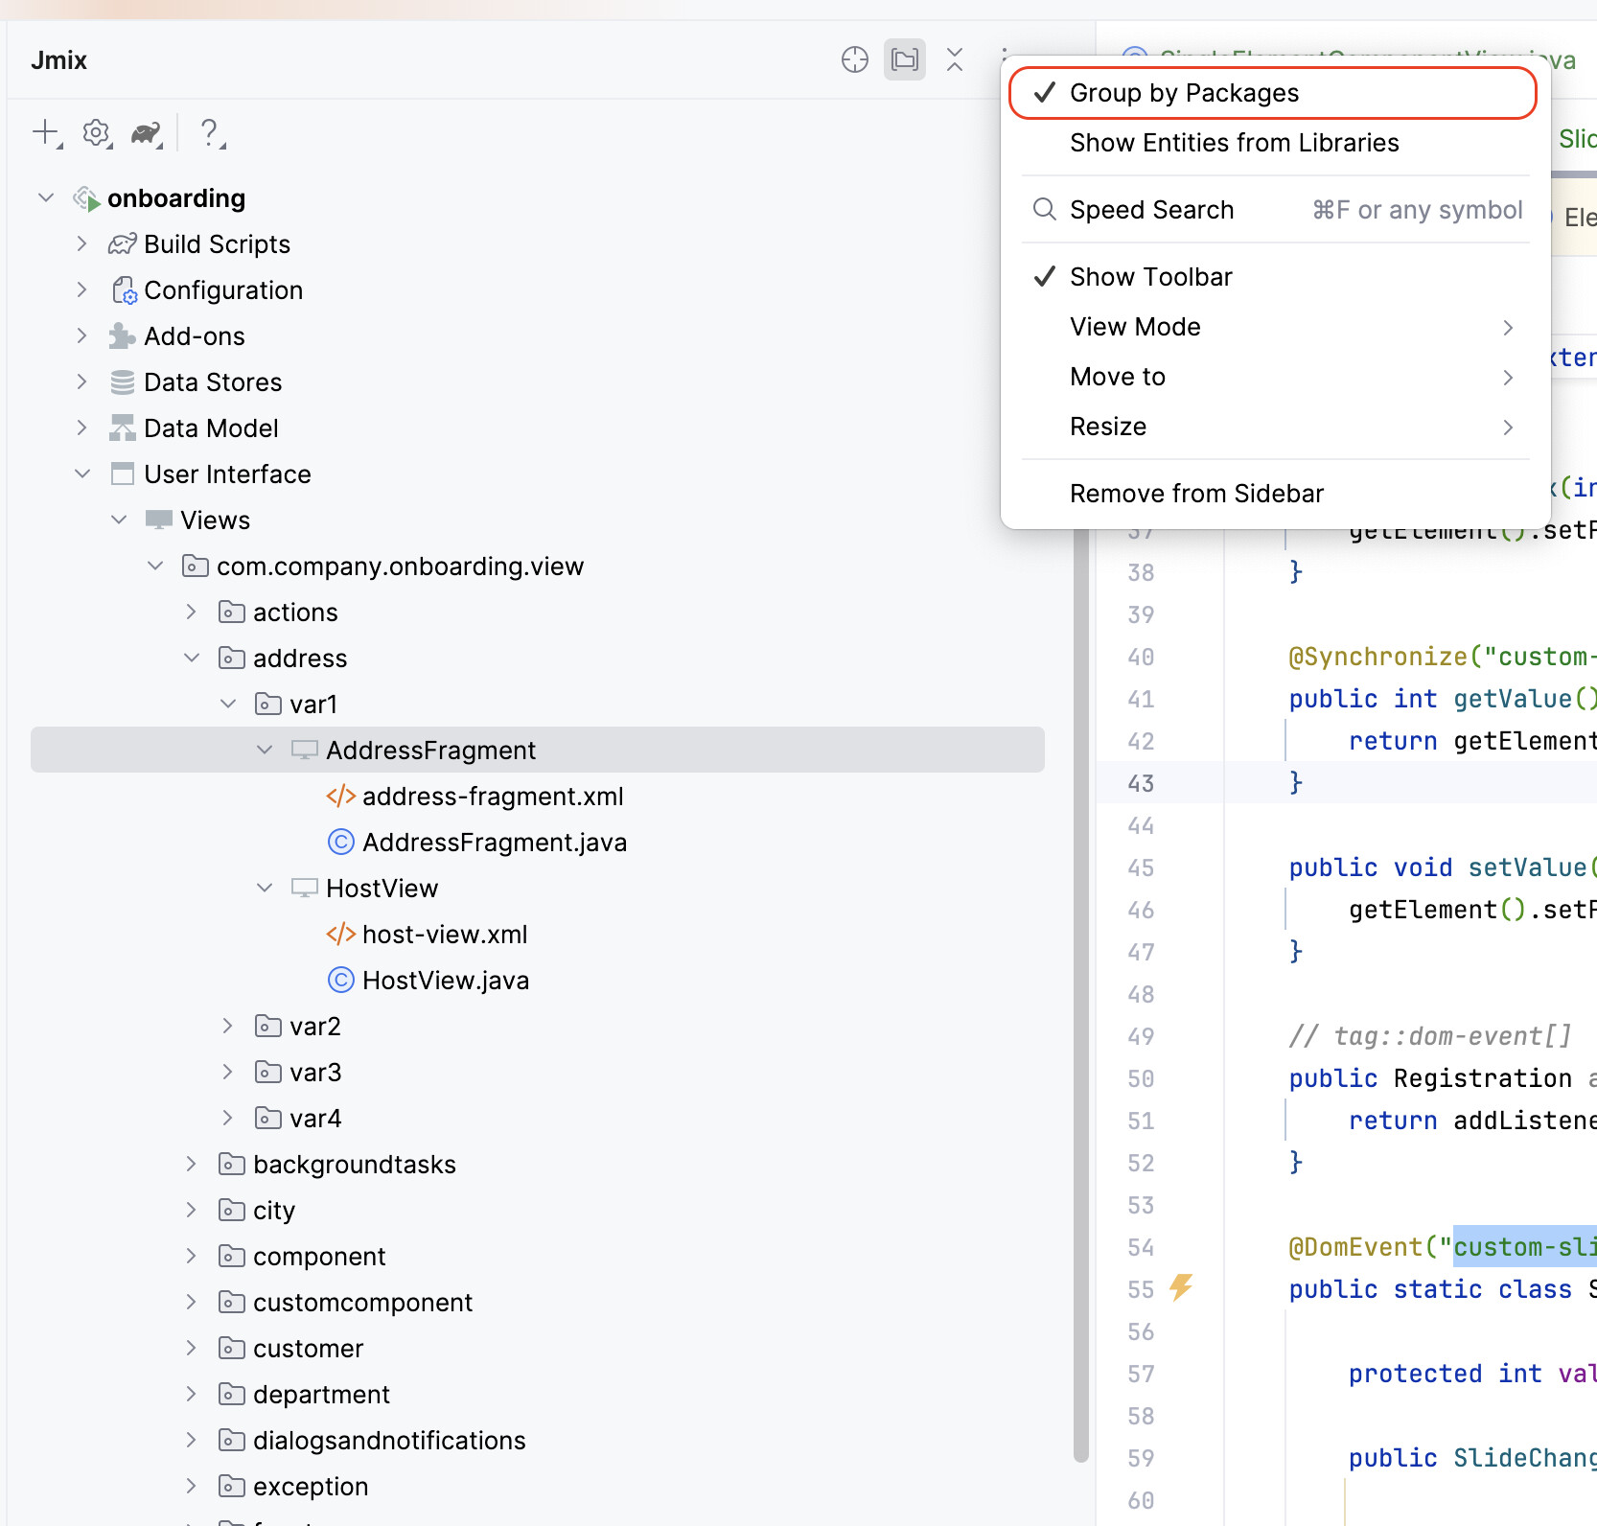
Task: Enable Show Entities from Libraries
Action: pos(1275,143)
